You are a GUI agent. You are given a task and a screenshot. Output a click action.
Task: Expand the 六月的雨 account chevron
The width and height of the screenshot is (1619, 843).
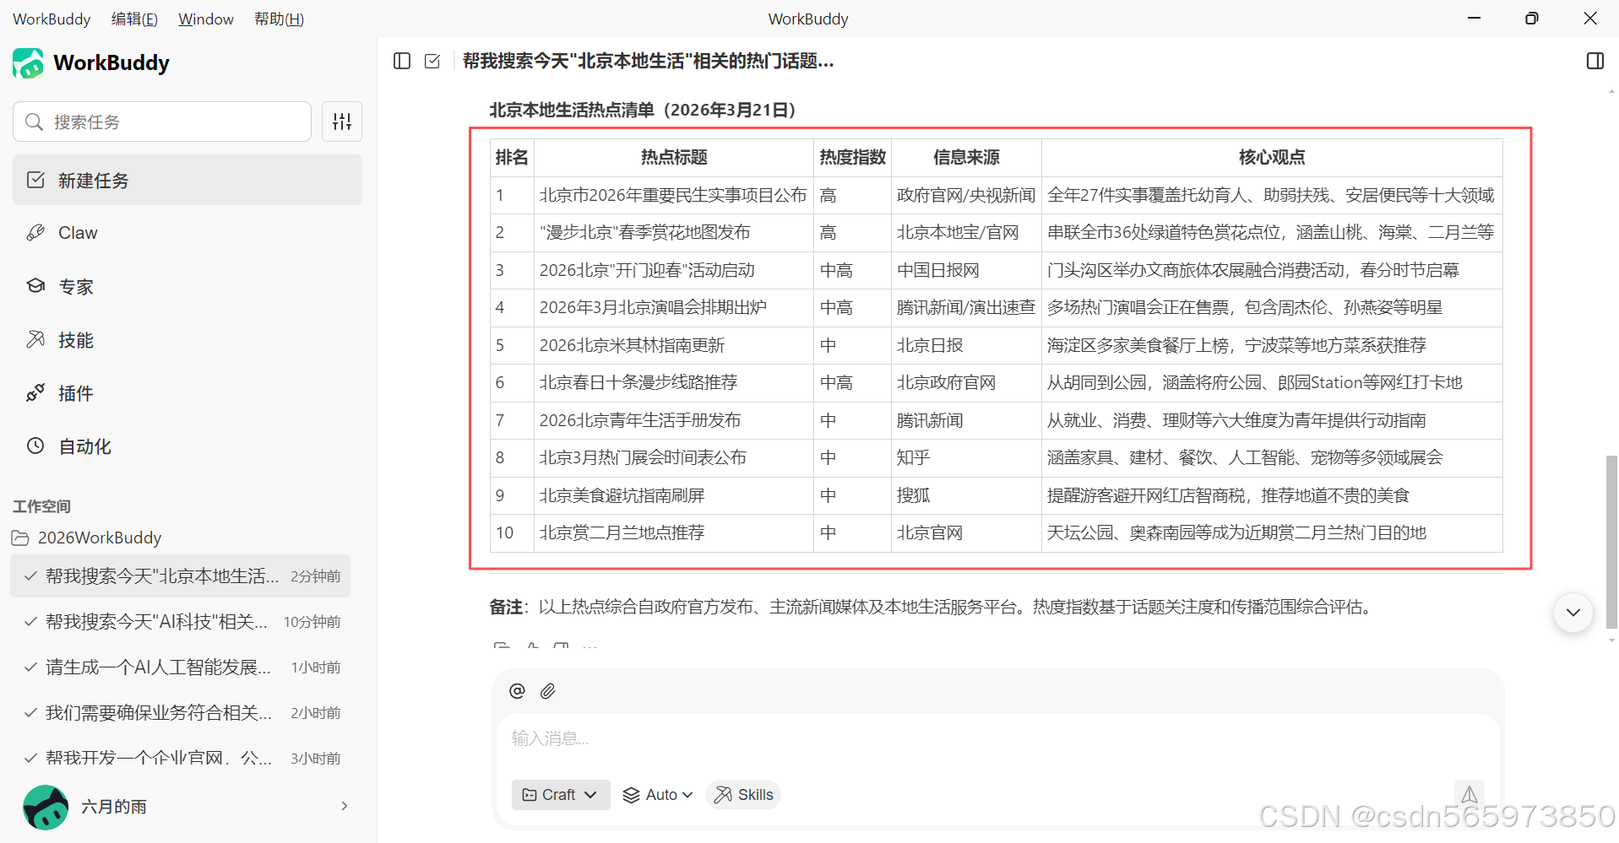pos(345,806)
